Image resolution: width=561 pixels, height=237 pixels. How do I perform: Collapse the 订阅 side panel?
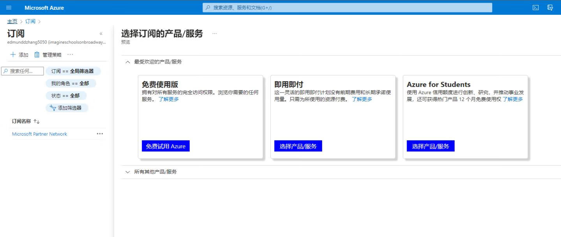(x=101, y=33)
